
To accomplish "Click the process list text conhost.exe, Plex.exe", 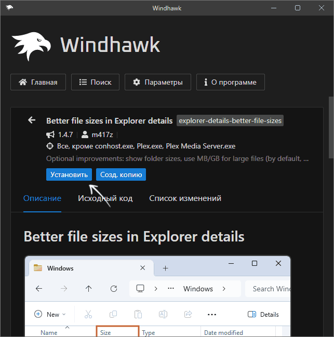I will pyautogui.click(x=128, y=146).
